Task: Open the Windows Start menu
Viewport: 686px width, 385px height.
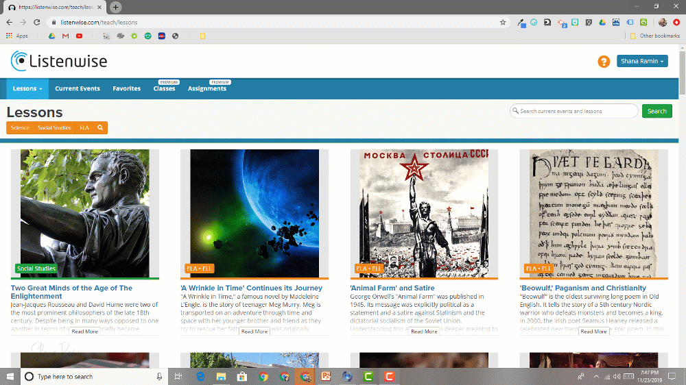Action: [10, 376]
